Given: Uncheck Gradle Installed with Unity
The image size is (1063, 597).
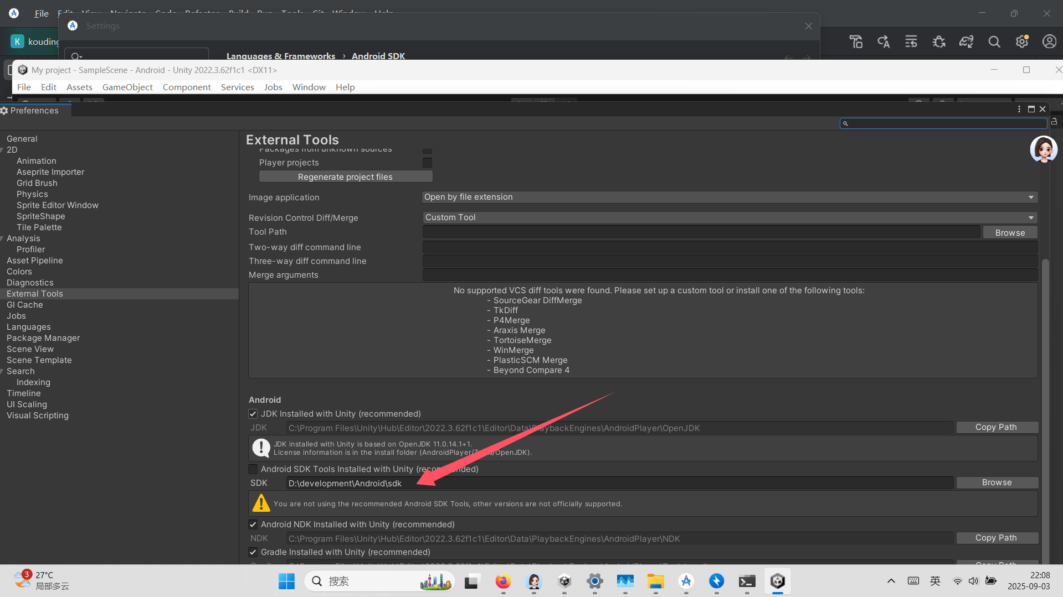Looking at the screenshot, I should pos(253,552).
